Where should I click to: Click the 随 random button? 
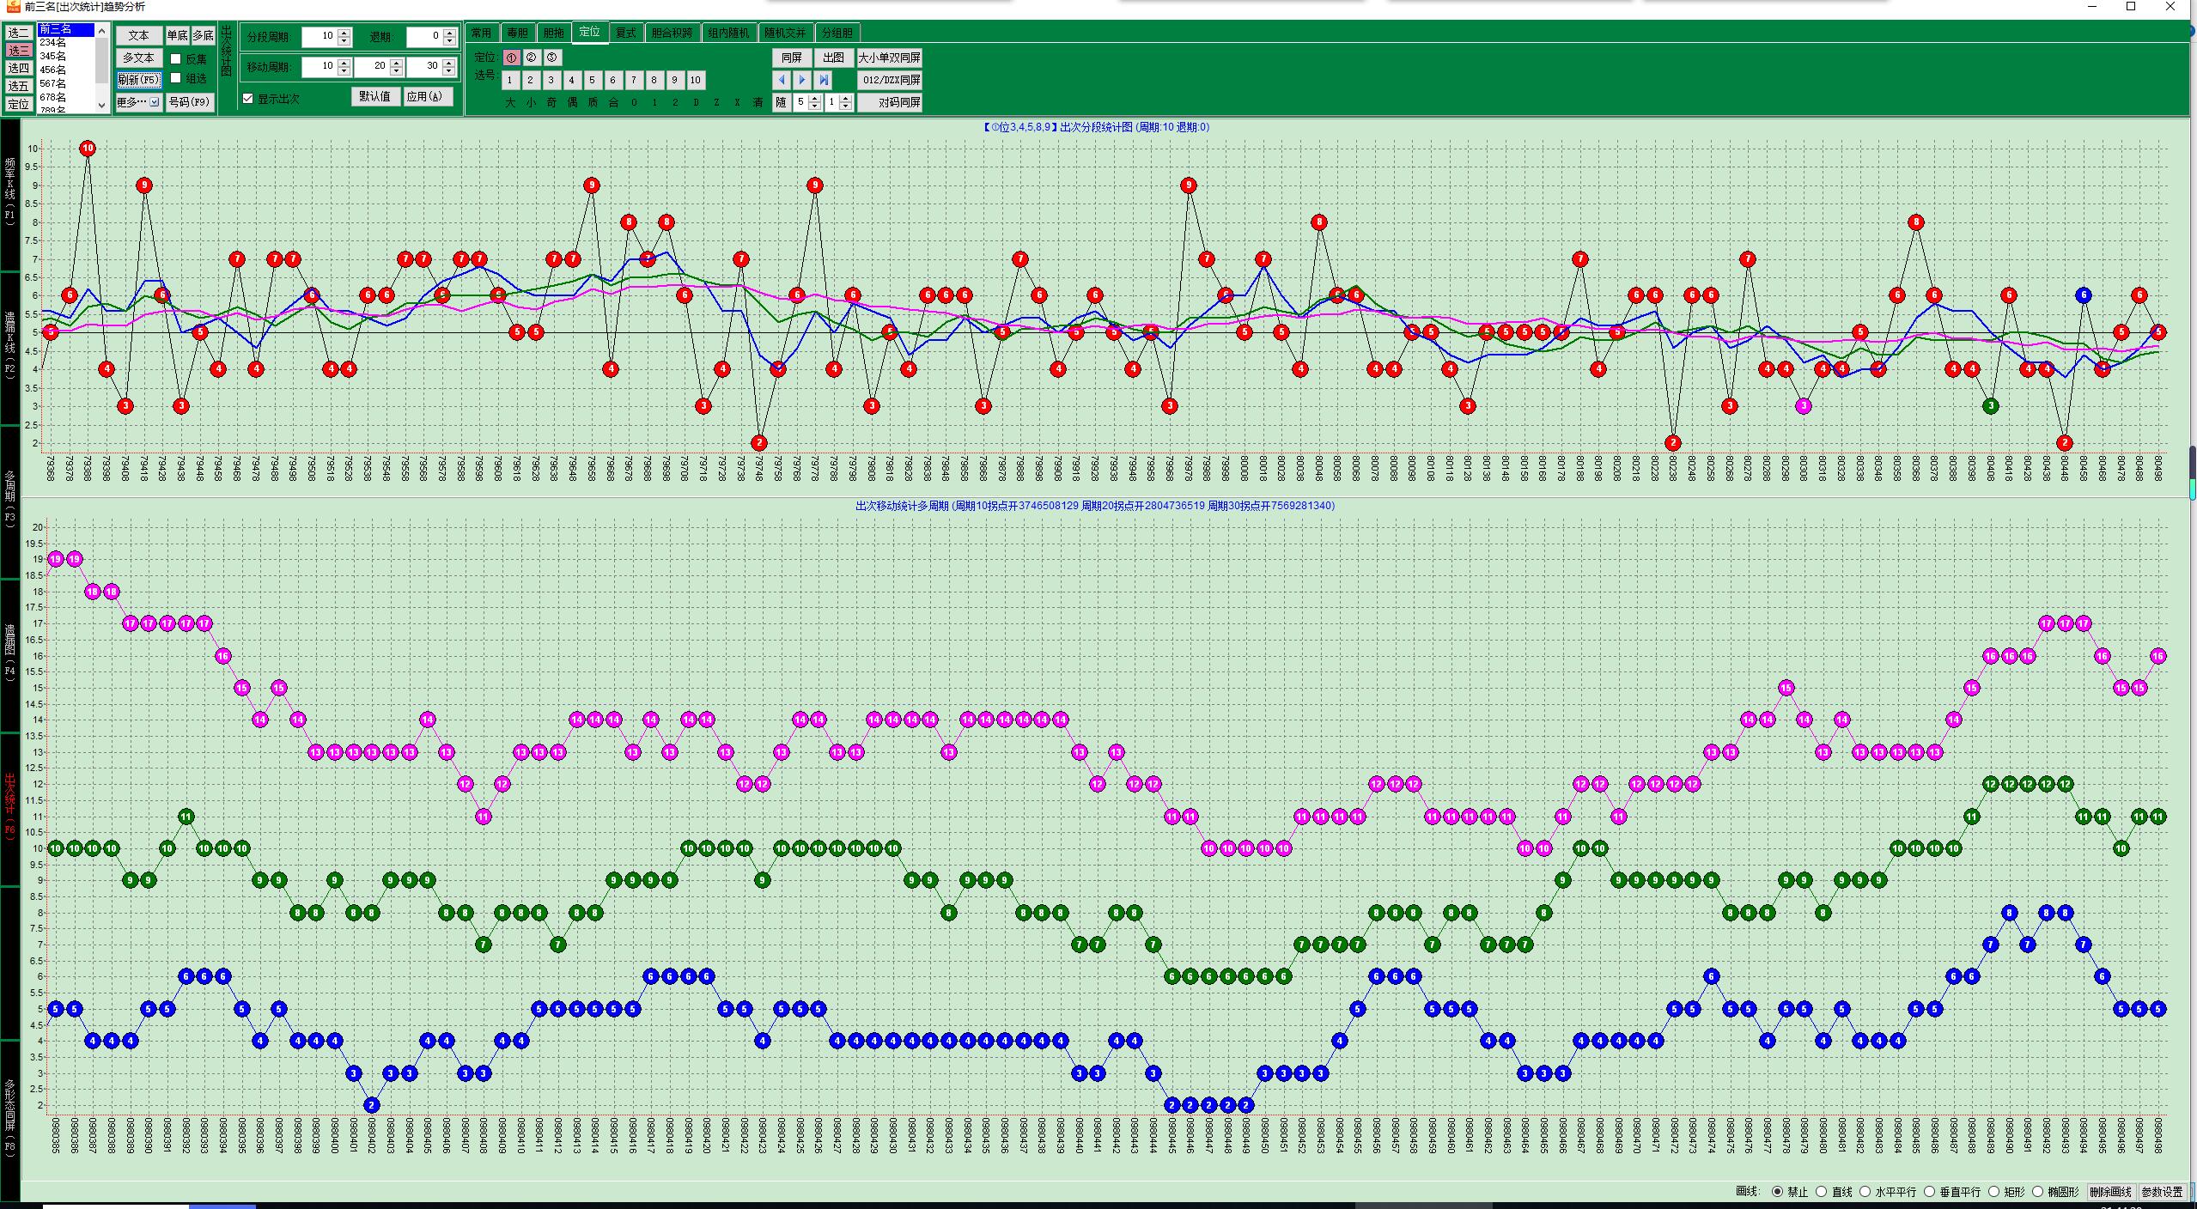(782, 102)
